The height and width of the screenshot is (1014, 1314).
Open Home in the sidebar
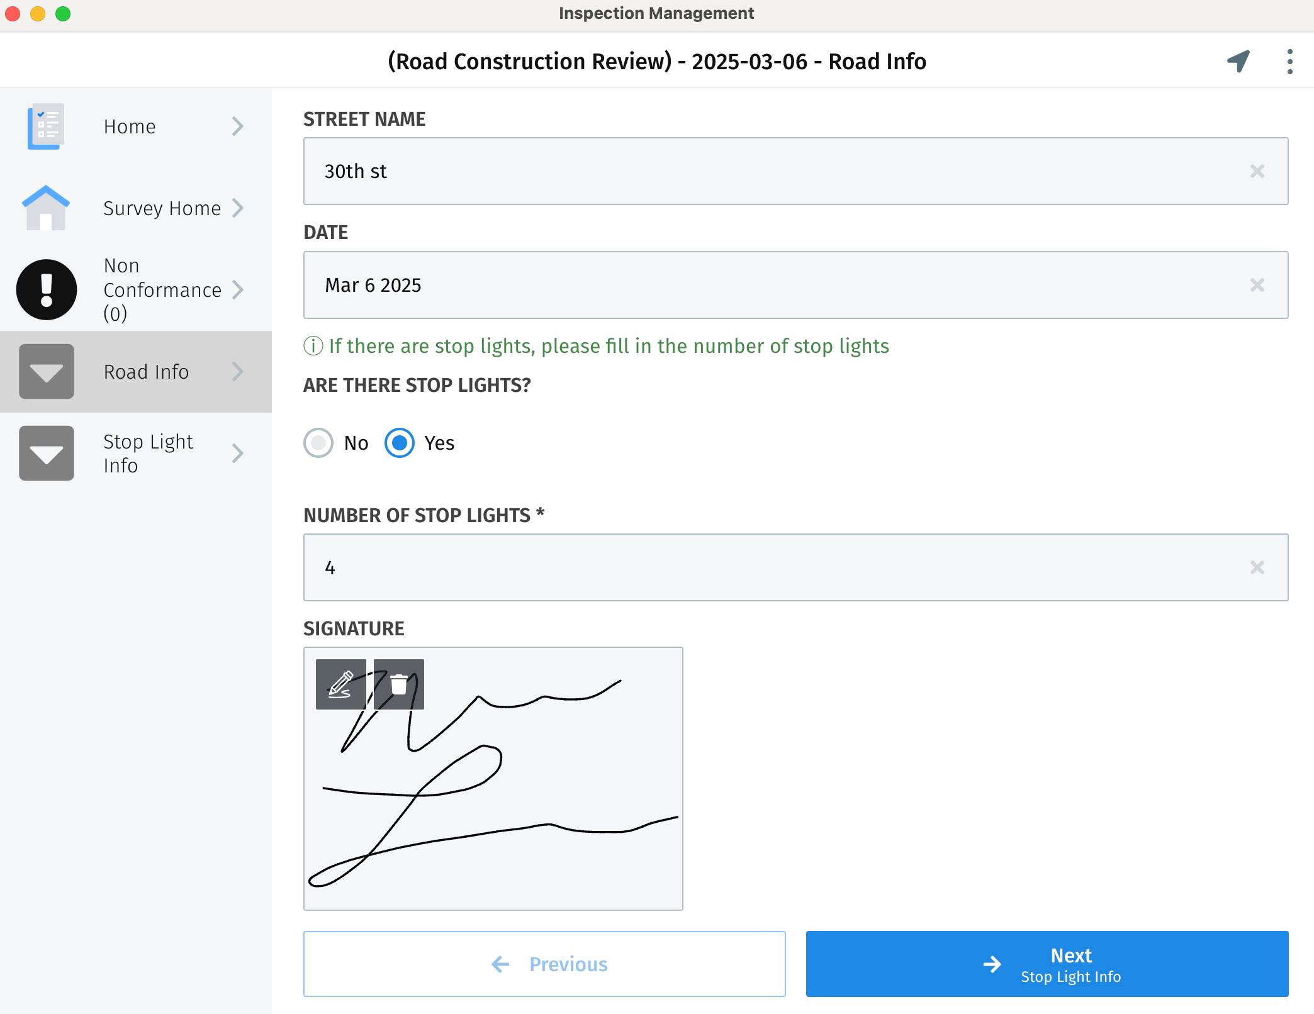[x=130, y=126]
